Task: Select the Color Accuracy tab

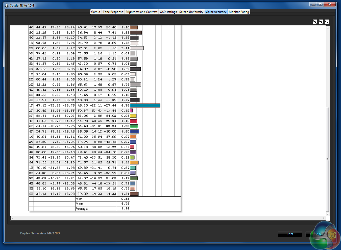Action: (216, 12)
